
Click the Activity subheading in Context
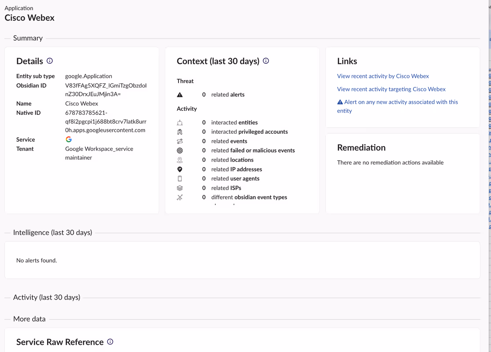pyautogui.click(x=187, y=109)
